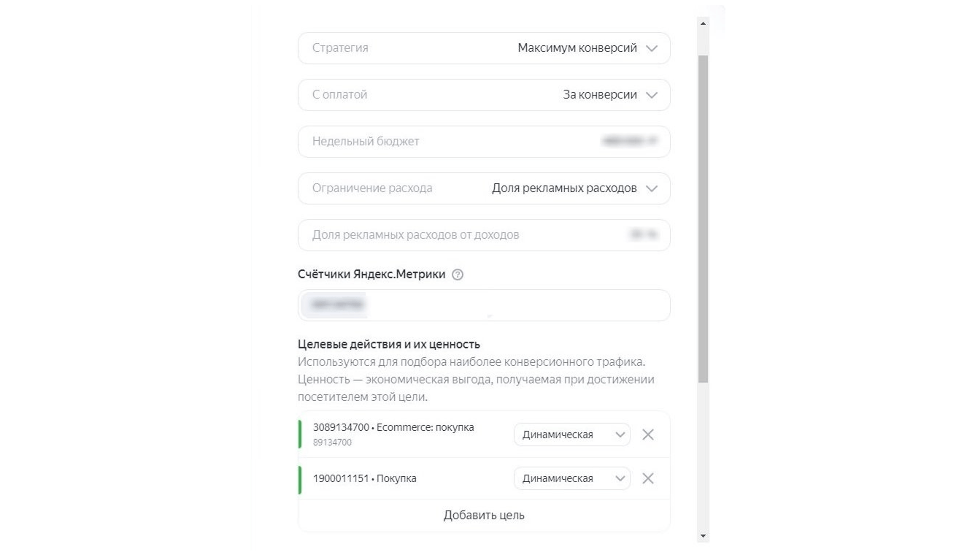
Task: Click the help icon beside Счётчики Яндекс.Метрики
Action: (458, 275)
